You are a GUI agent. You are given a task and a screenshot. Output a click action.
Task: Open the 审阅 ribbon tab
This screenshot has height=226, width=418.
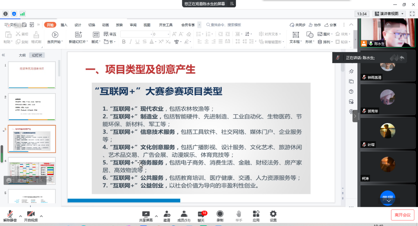(133, 25)
